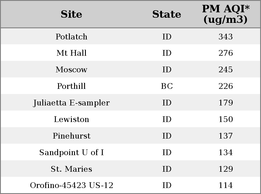Click the AQI value 114 for Orofino
261x194 pixels.
[x=226, y=185]
